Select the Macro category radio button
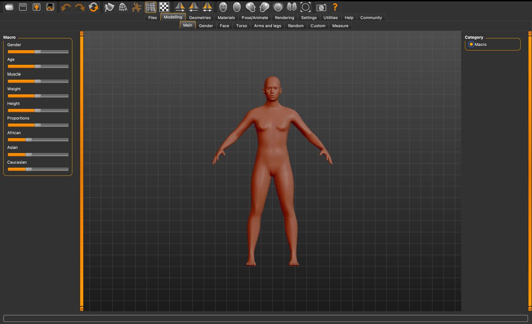The image size is (532, 324). (471, 45)
